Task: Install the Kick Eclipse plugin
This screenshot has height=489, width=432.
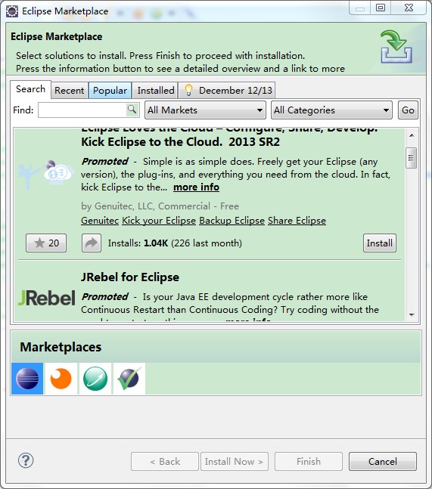Action: point(380,243)
